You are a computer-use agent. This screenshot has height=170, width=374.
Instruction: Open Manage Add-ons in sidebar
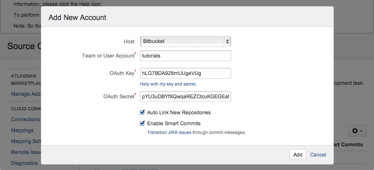[x=26, y=94]
